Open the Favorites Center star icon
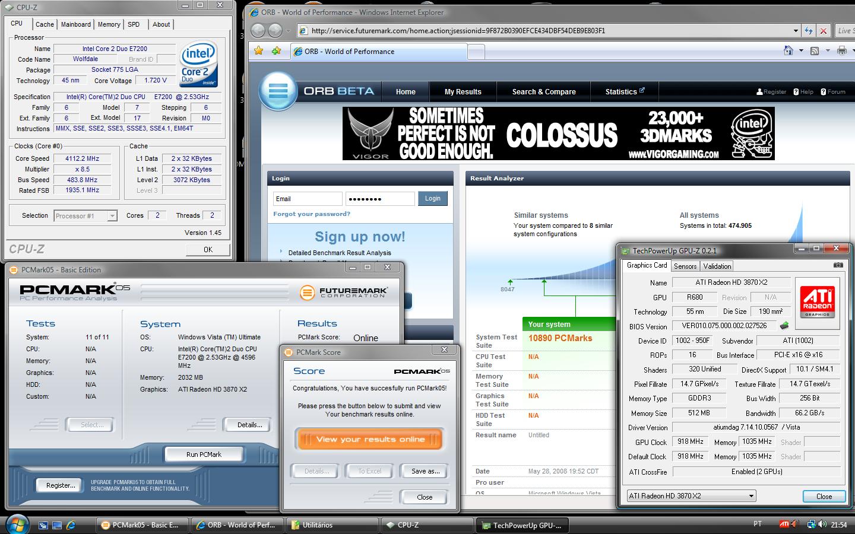Image resolution: width=855 pixels, height=534 pixels. (x=259, y=51)
